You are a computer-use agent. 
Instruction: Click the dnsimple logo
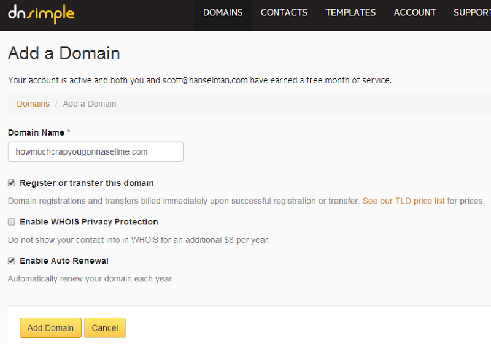point(41,14)
